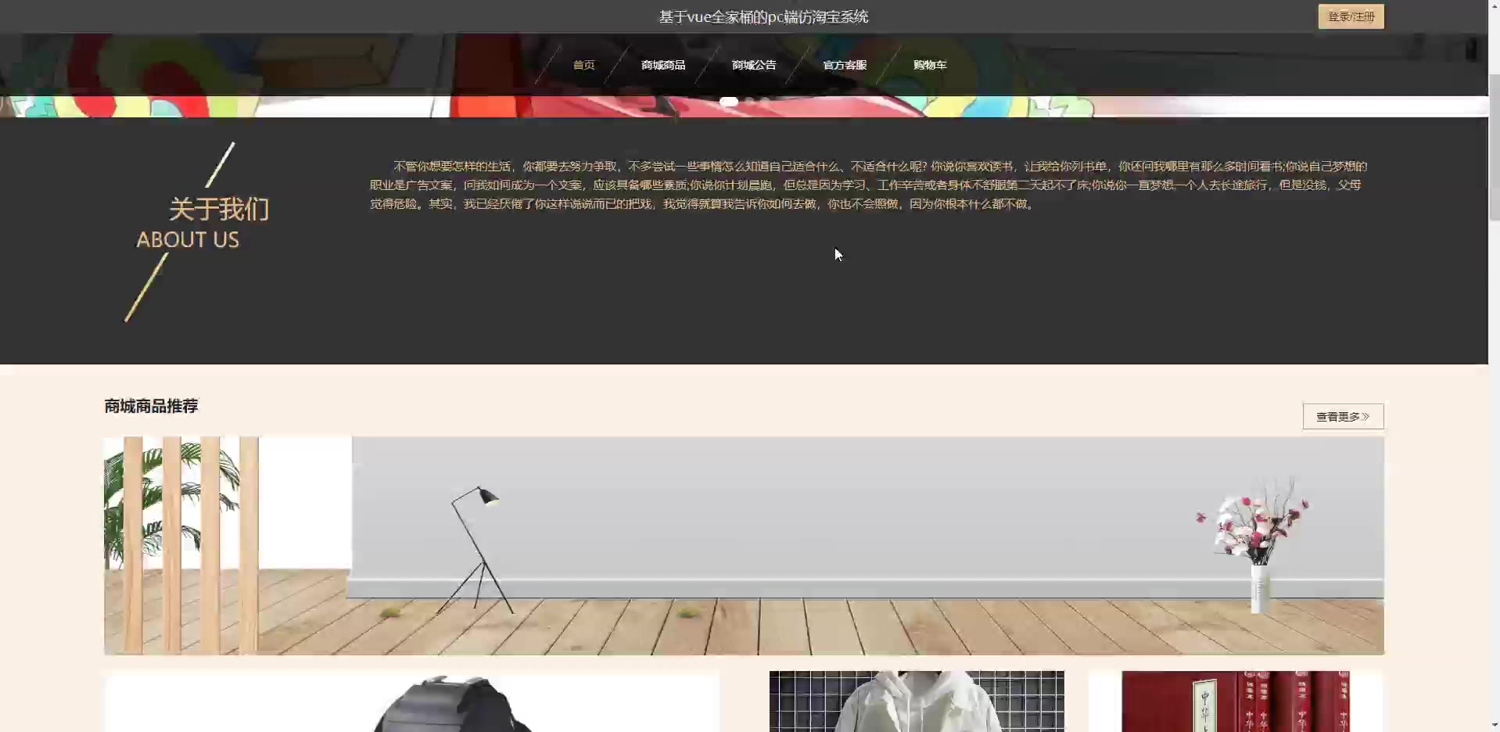Click the scrollbar down arrow
This screenshot has width=1500, height=732.
coord(1494,725)
